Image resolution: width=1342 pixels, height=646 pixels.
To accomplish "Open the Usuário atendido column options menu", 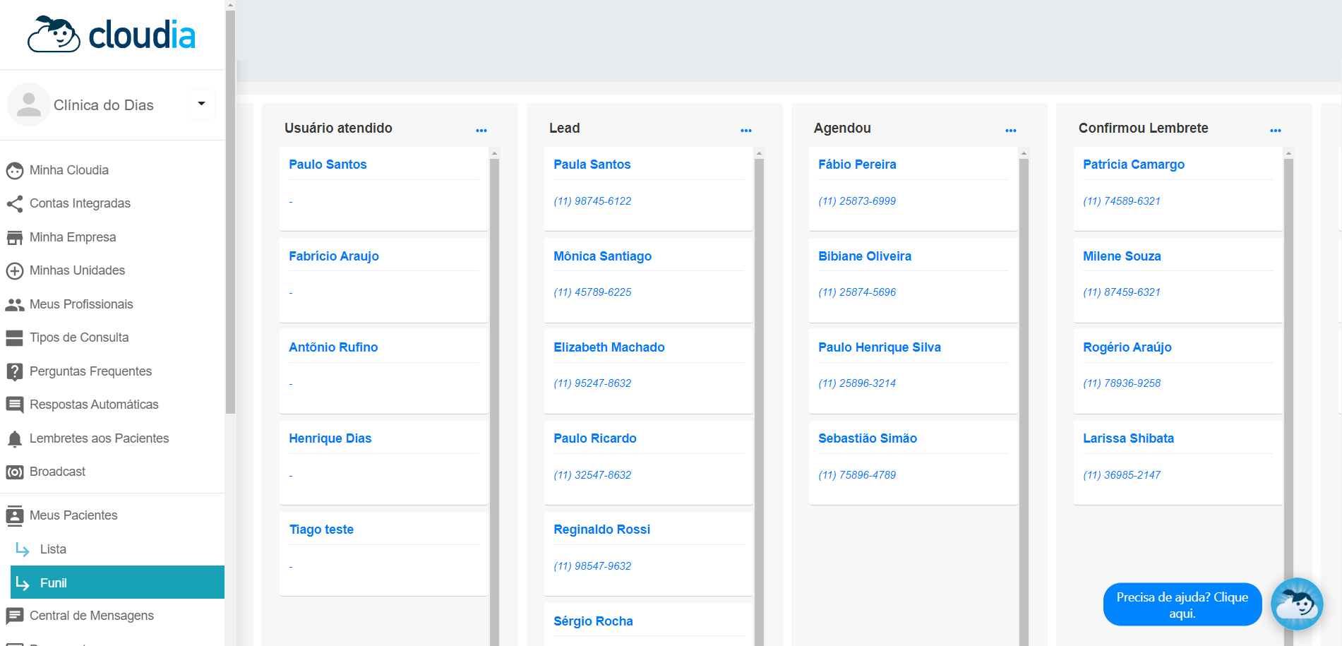I will click(481, 131).
